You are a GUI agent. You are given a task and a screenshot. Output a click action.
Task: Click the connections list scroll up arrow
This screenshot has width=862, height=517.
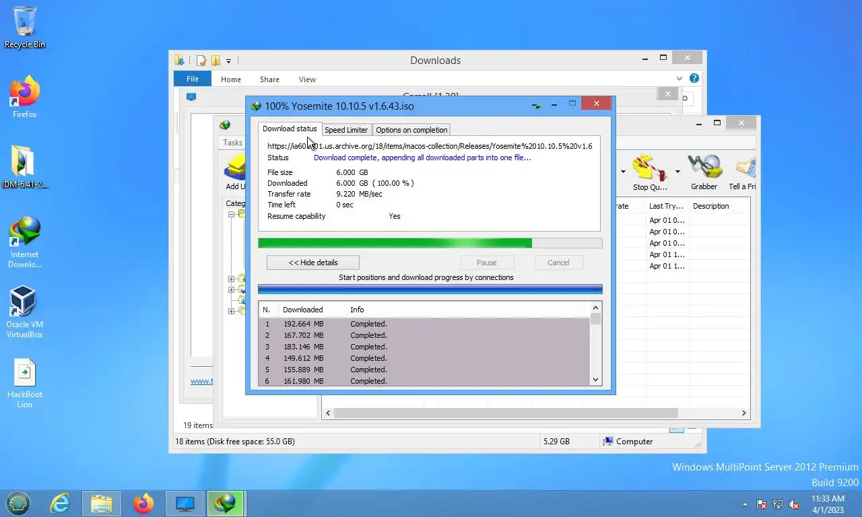[595, 308]
